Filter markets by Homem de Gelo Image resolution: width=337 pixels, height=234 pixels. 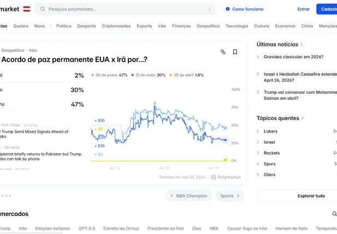(x=292, y=229)
